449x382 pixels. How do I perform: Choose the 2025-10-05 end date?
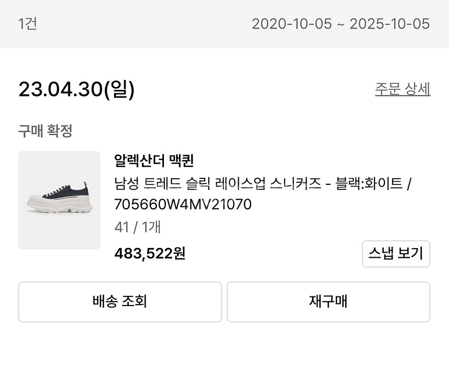click(390, 24)
